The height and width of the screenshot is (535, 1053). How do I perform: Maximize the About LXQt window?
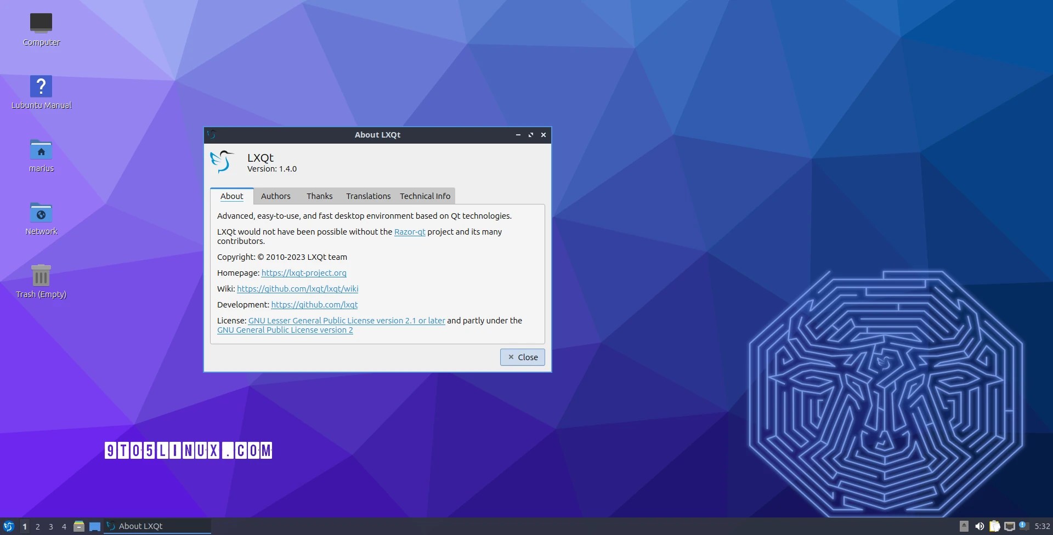coord(530,135)
